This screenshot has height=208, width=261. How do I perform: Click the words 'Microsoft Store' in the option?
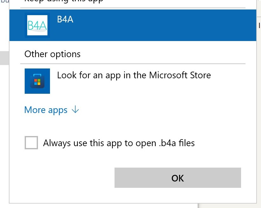coord(180,75)
